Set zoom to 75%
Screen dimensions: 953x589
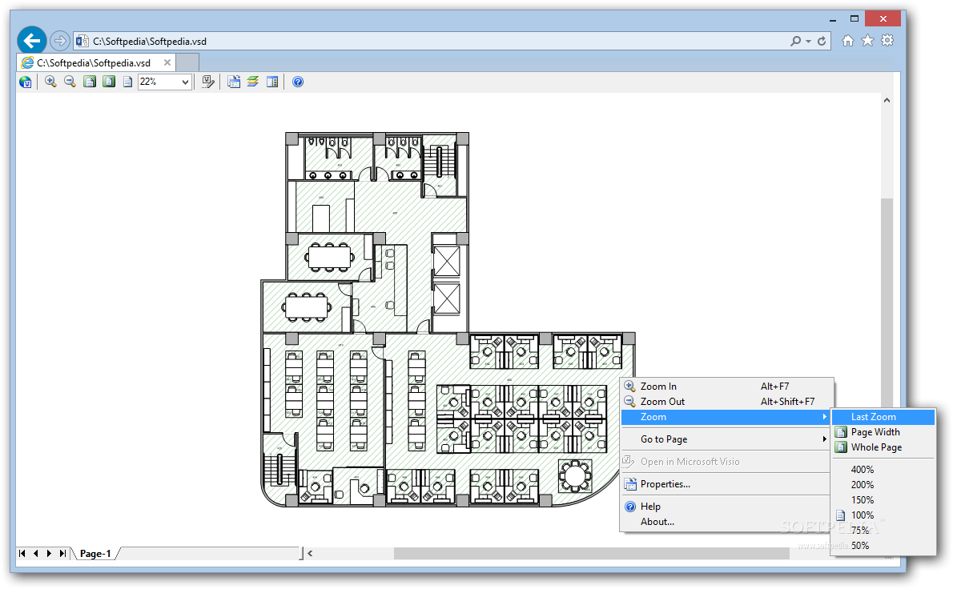click(883, 530)
